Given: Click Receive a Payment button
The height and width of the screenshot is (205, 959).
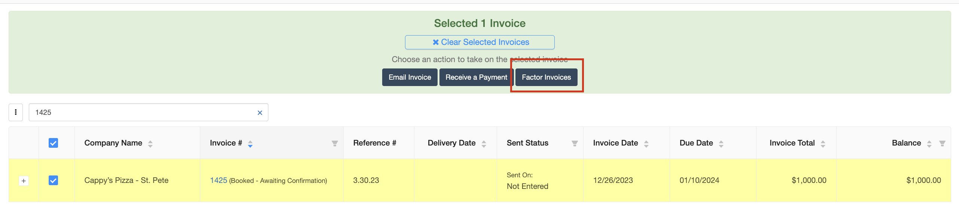Looking at the screenshot, I should (476, 77).
